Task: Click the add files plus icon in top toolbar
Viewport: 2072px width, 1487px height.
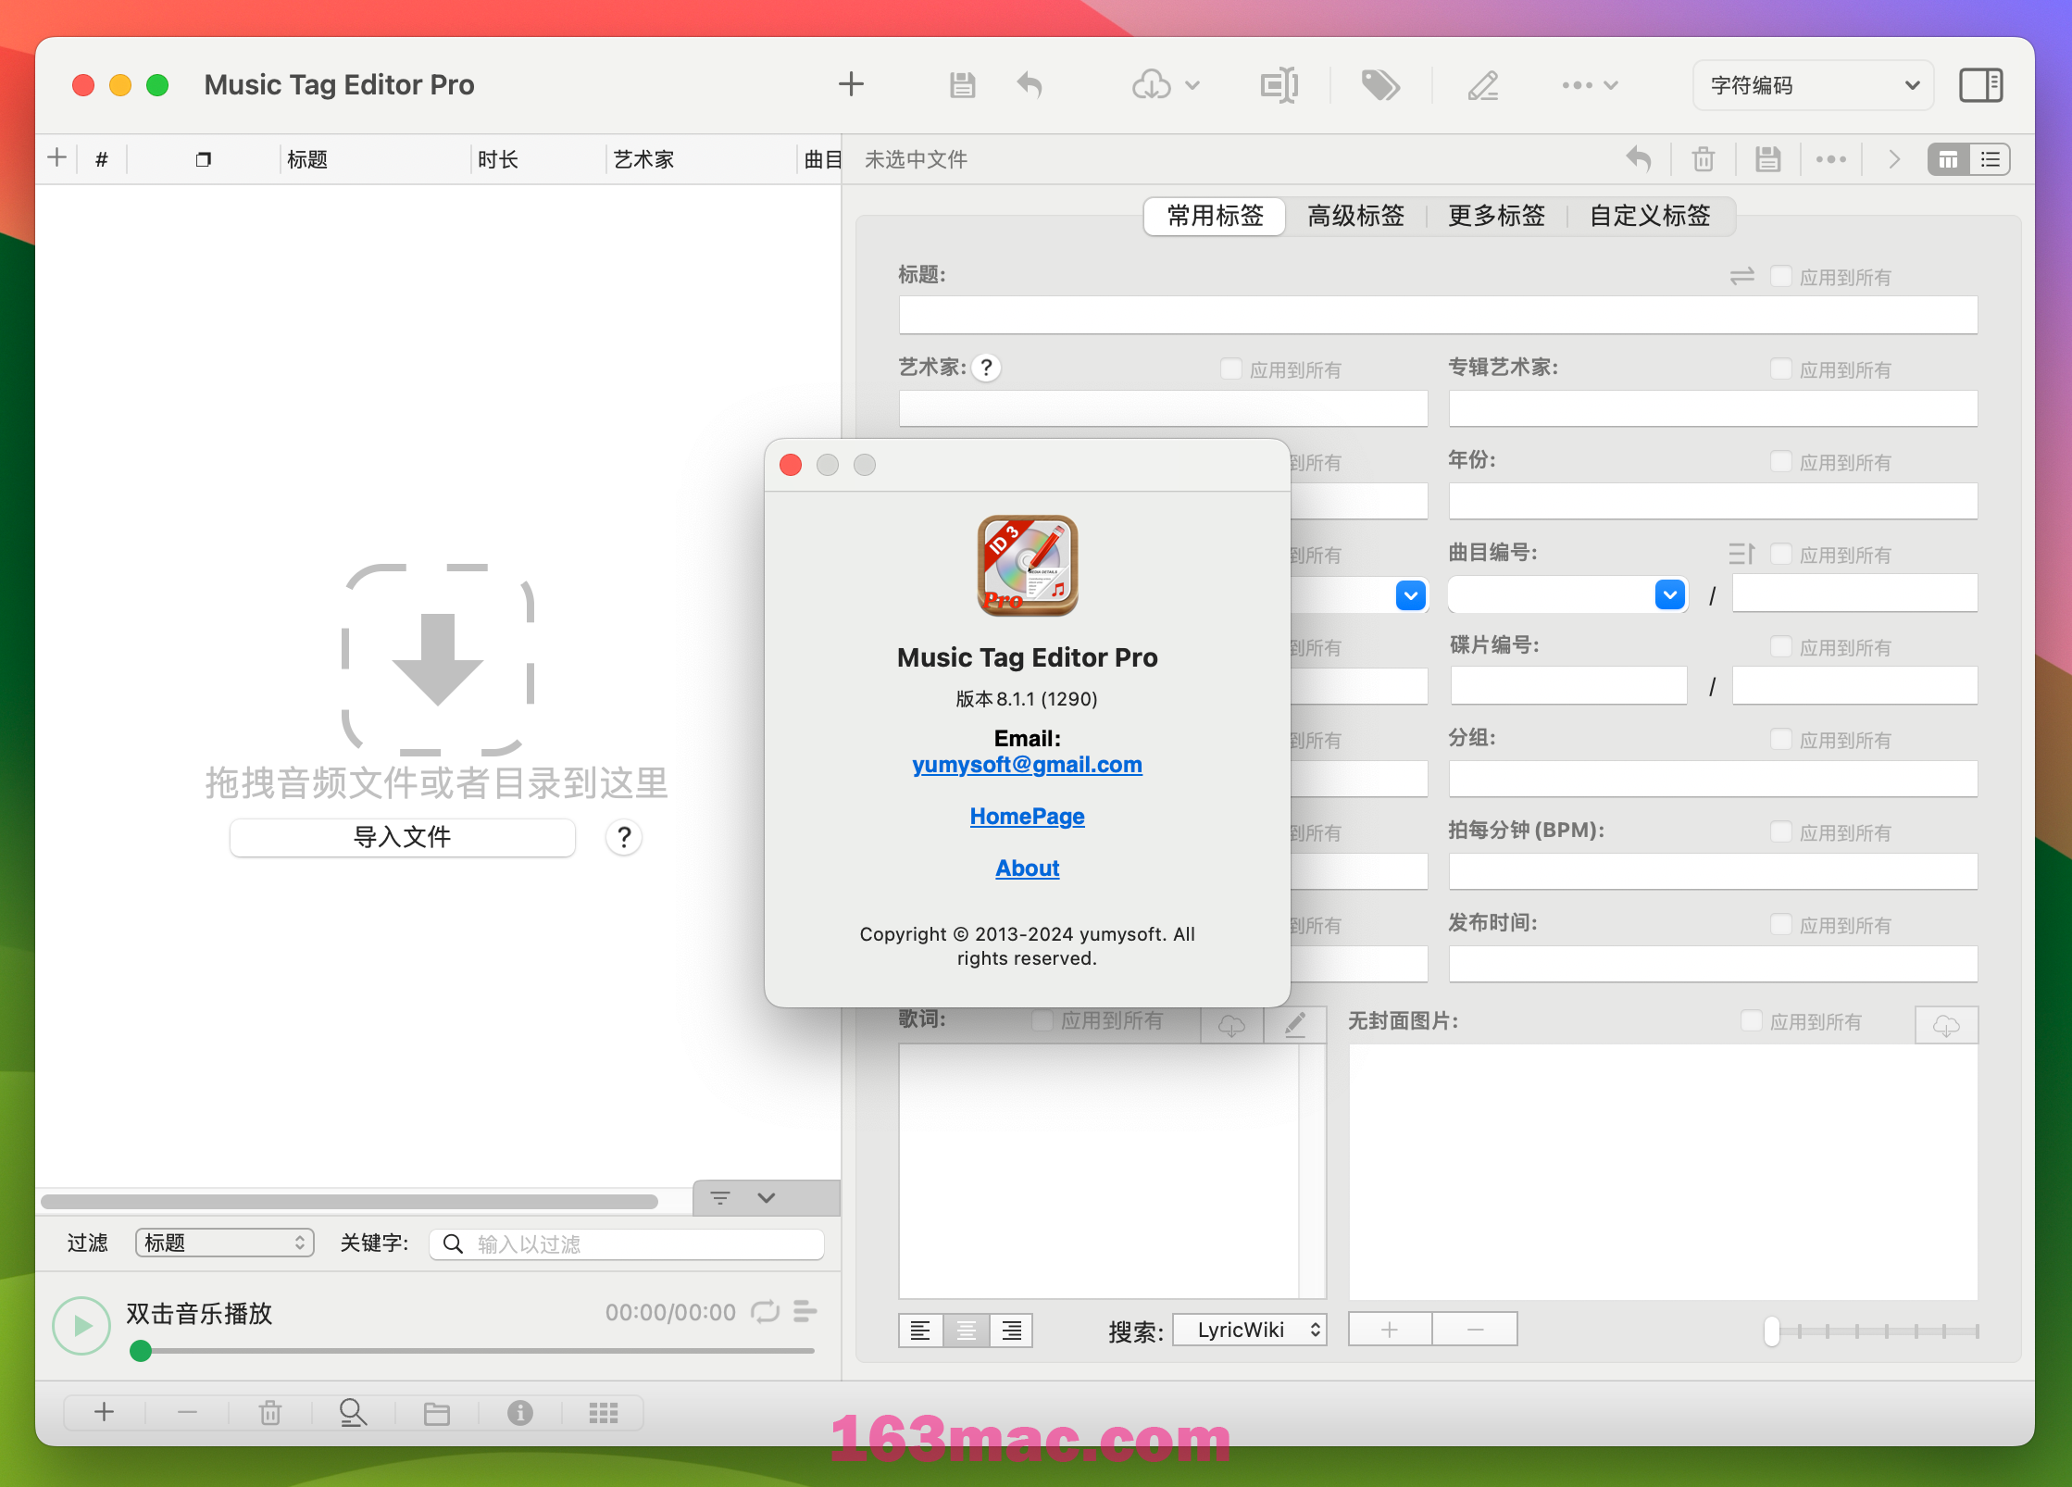Action: pyautogui.click(x=851, y=84)
